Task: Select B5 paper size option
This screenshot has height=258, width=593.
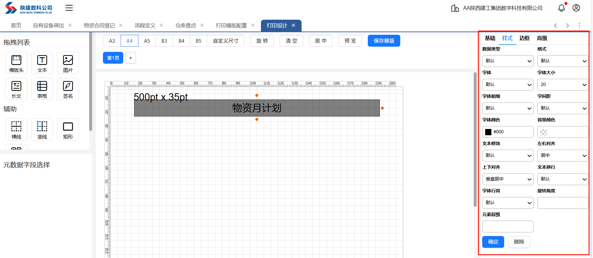Action: click(x=198, y=41)
